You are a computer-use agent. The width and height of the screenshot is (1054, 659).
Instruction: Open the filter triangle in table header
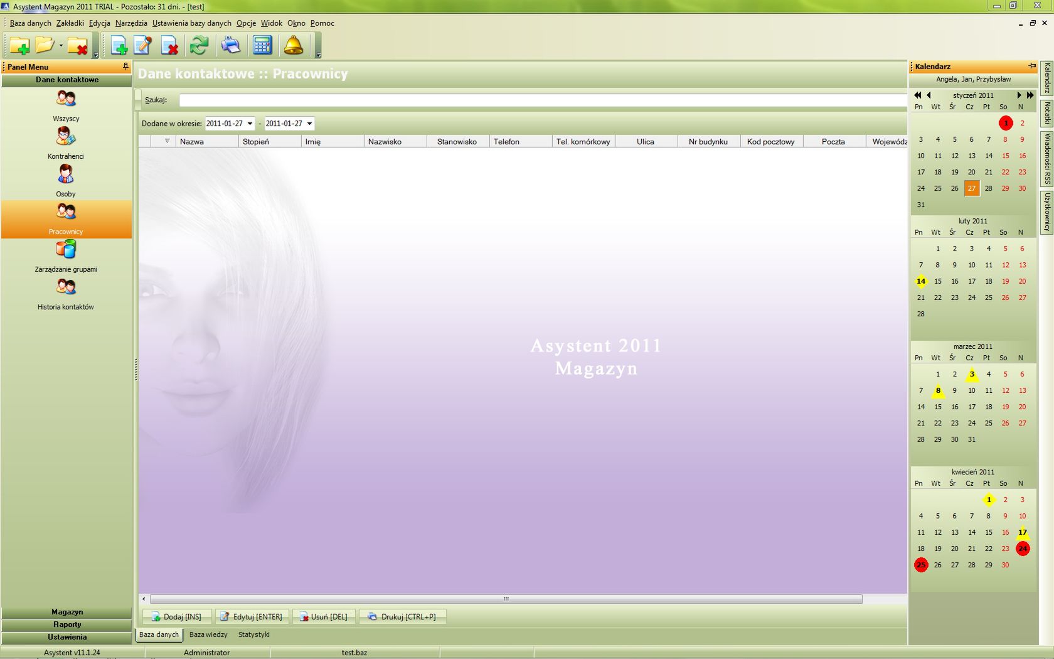[167, 141]
